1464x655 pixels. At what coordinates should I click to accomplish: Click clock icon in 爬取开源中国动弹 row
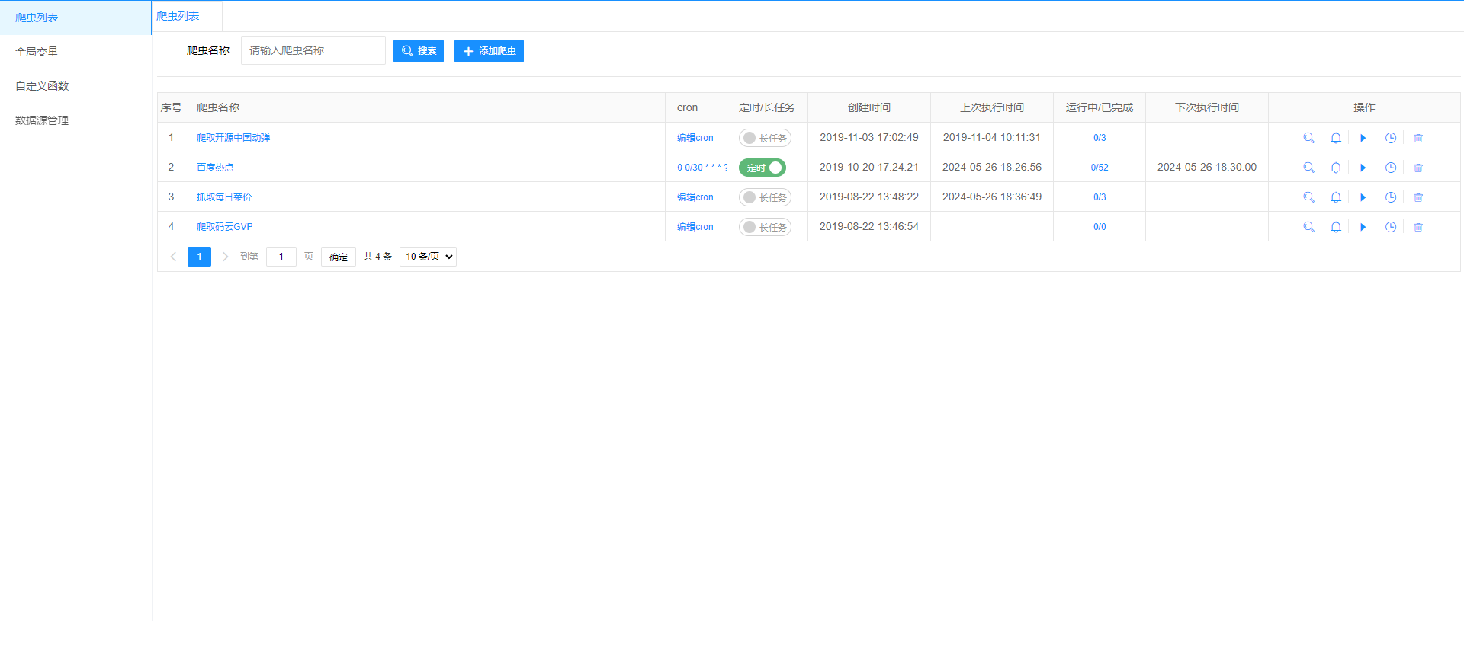[x=1391, y=138]
